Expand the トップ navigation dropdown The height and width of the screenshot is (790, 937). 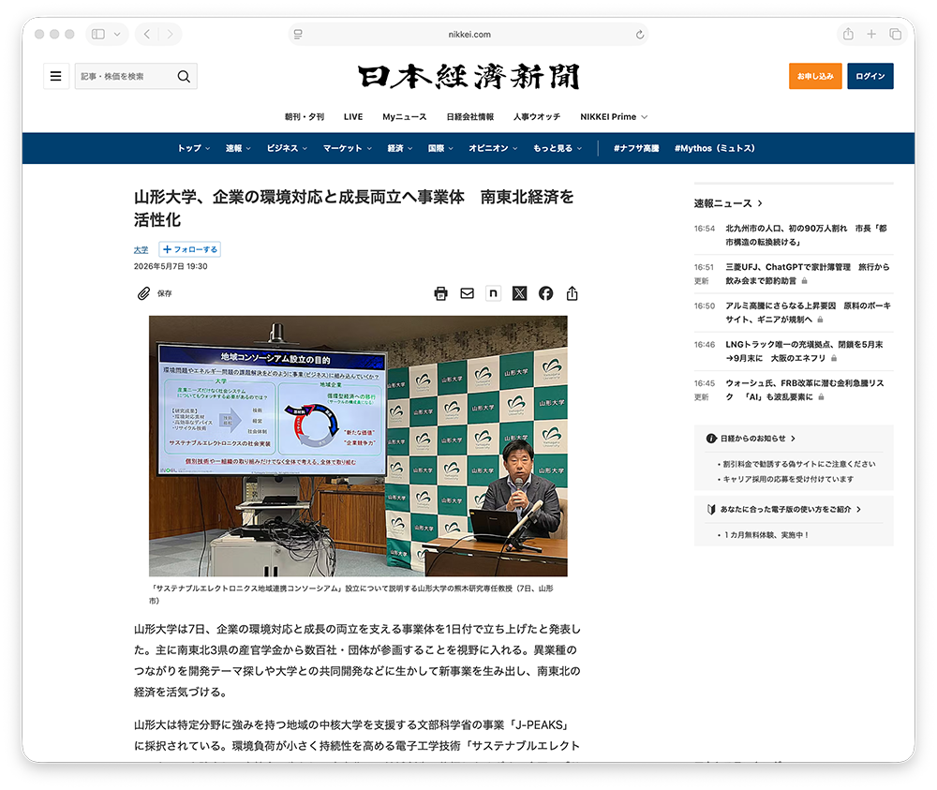(194, 148)
